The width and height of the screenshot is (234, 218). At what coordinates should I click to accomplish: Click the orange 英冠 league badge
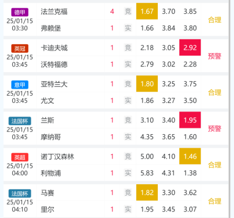pos(20,49)
